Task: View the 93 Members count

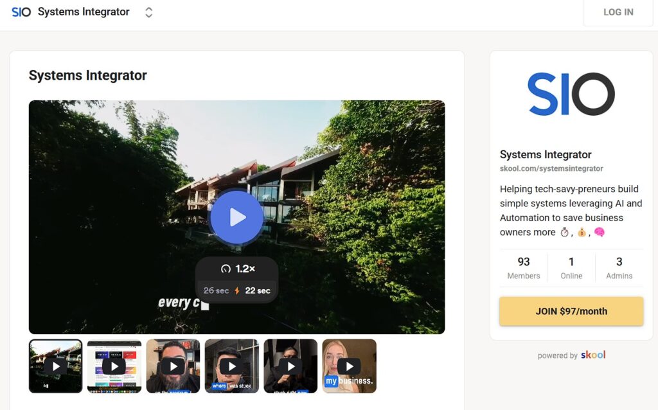Action: click(524, 267)
